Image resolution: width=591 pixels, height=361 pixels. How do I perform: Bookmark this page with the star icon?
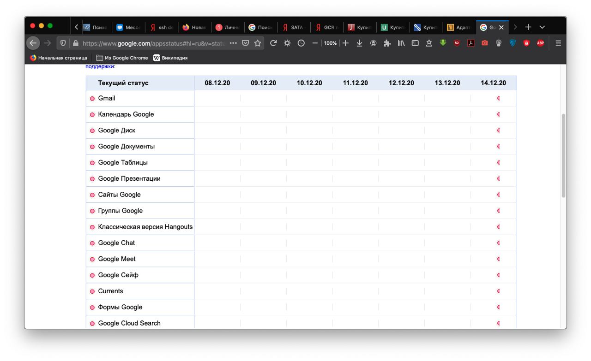point(257,43)
